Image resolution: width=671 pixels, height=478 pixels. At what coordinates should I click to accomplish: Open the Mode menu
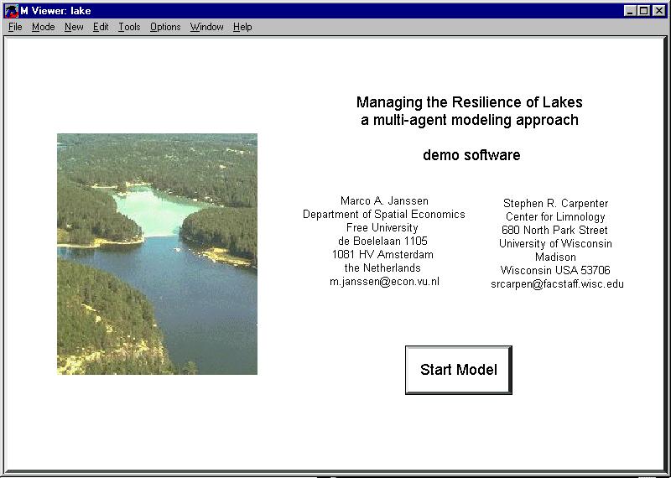click(43, 27)
